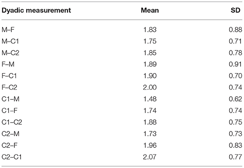Select the C1–C2 row label
The width and height of the screenshot is (244, 168).
12,122
